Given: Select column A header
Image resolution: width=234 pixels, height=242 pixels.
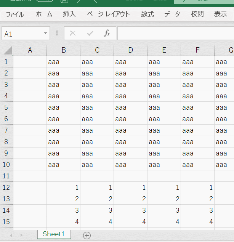Looking at the screenshot, I should 30,50.
